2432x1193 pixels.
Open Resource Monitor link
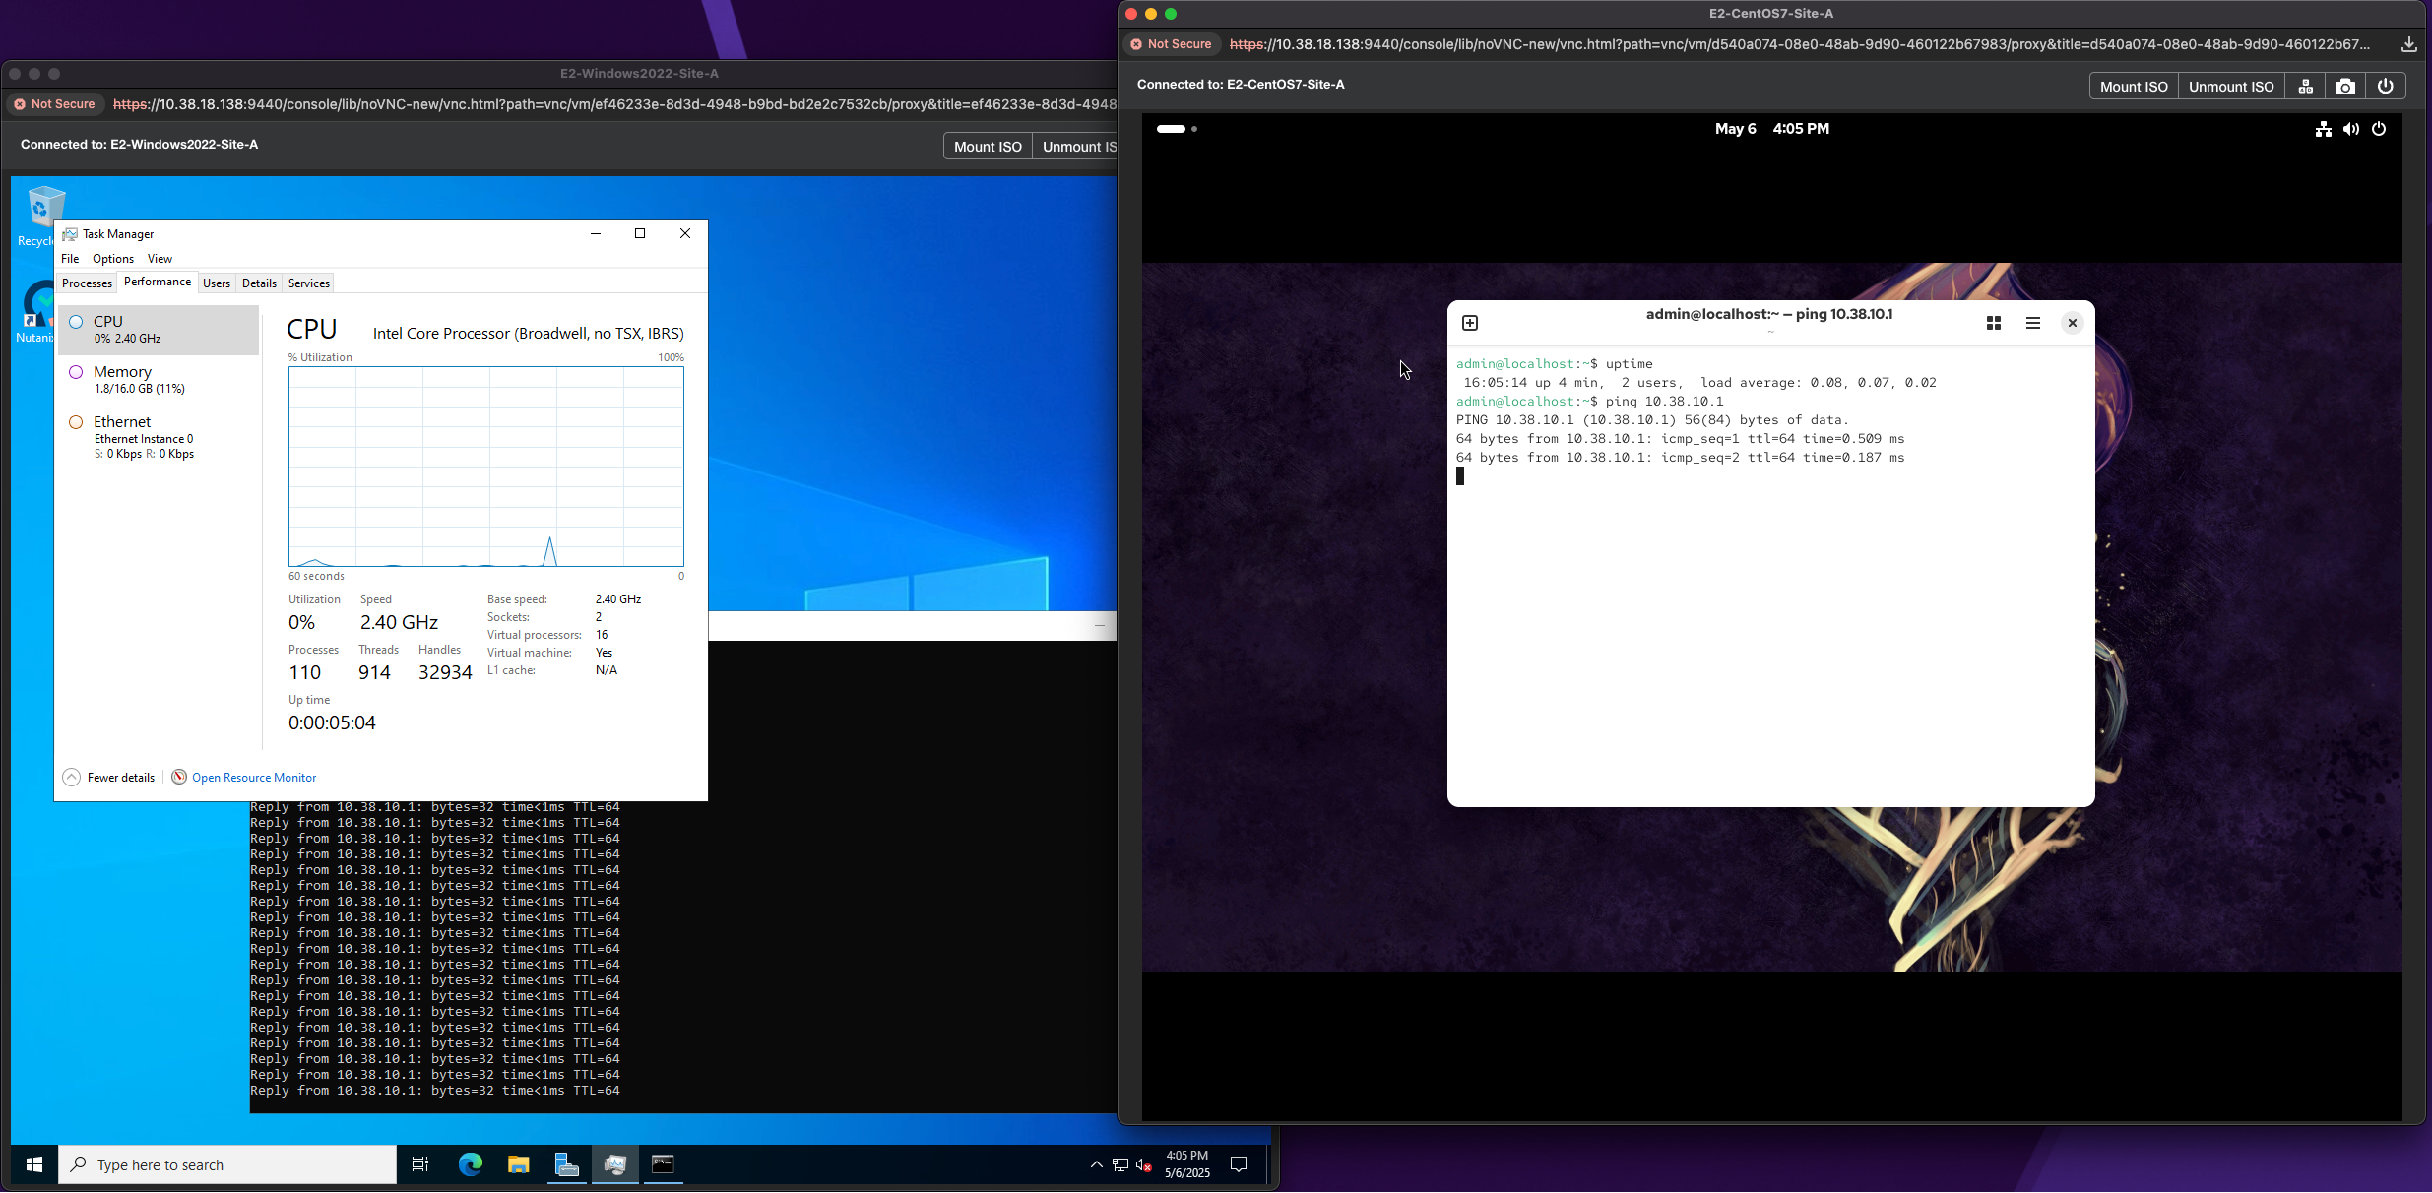pos(244,778)
